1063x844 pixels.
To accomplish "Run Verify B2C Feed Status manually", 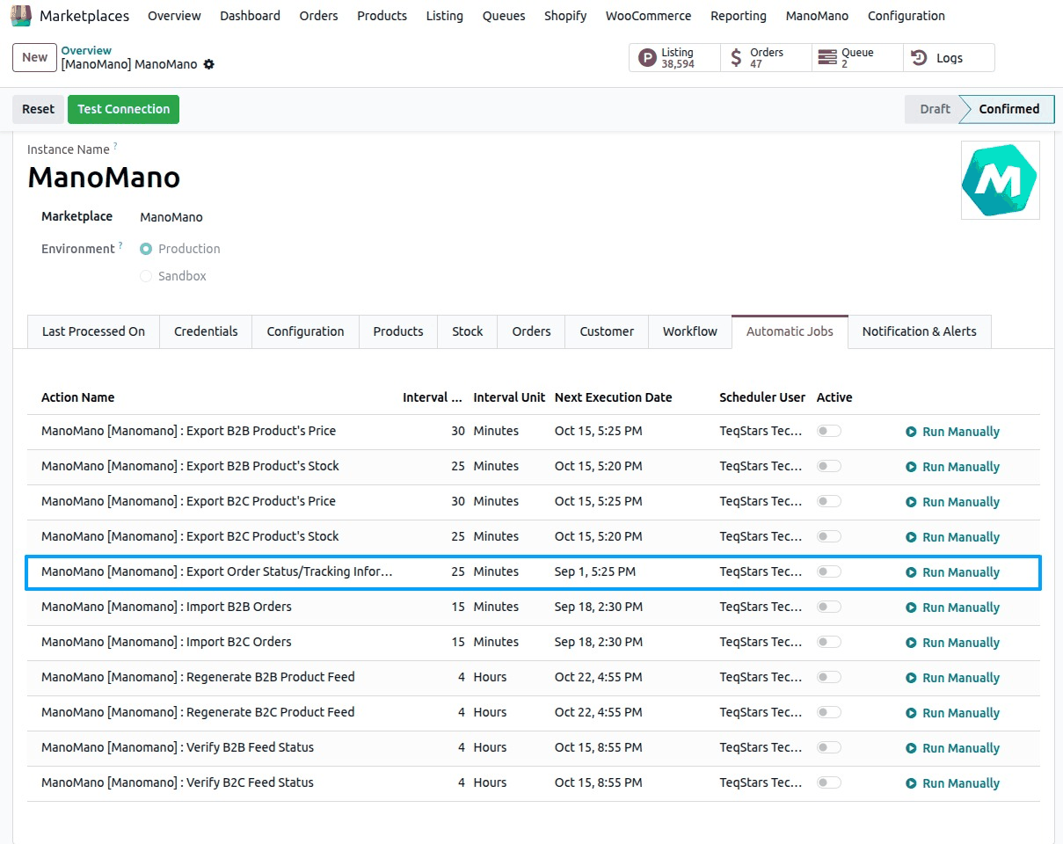I will click(x=953, y=783).
